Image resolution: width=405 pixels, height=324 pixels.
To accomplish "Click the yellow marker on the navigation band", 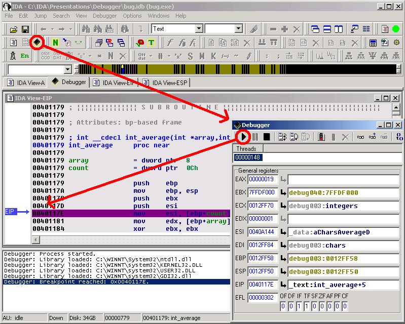I will (122, 67).
